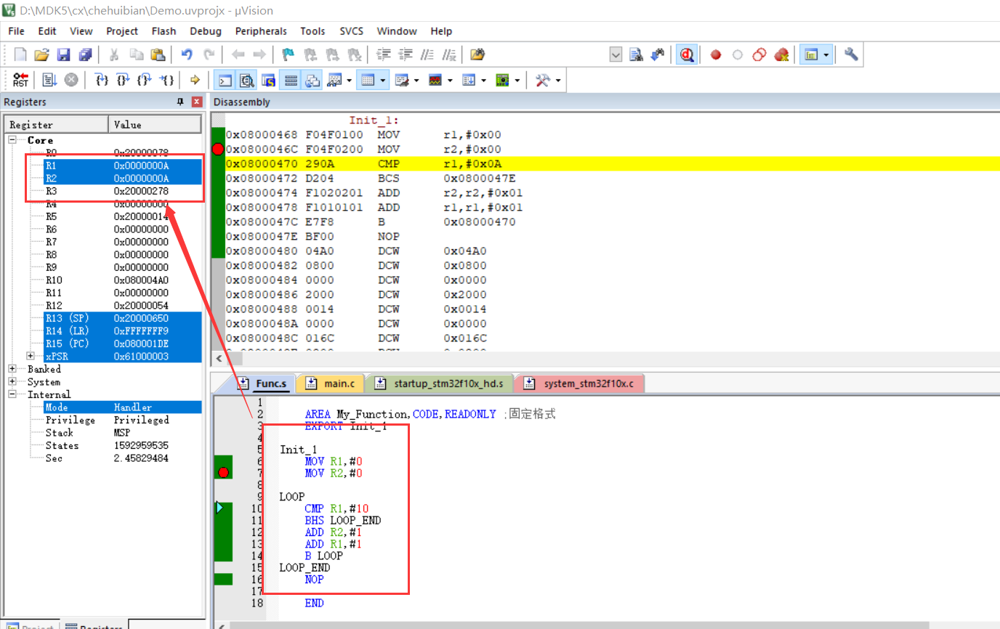Open the Toolbox hammer dropdown arrow
This screenshot has height=629, width=1000.
[558, 80]
